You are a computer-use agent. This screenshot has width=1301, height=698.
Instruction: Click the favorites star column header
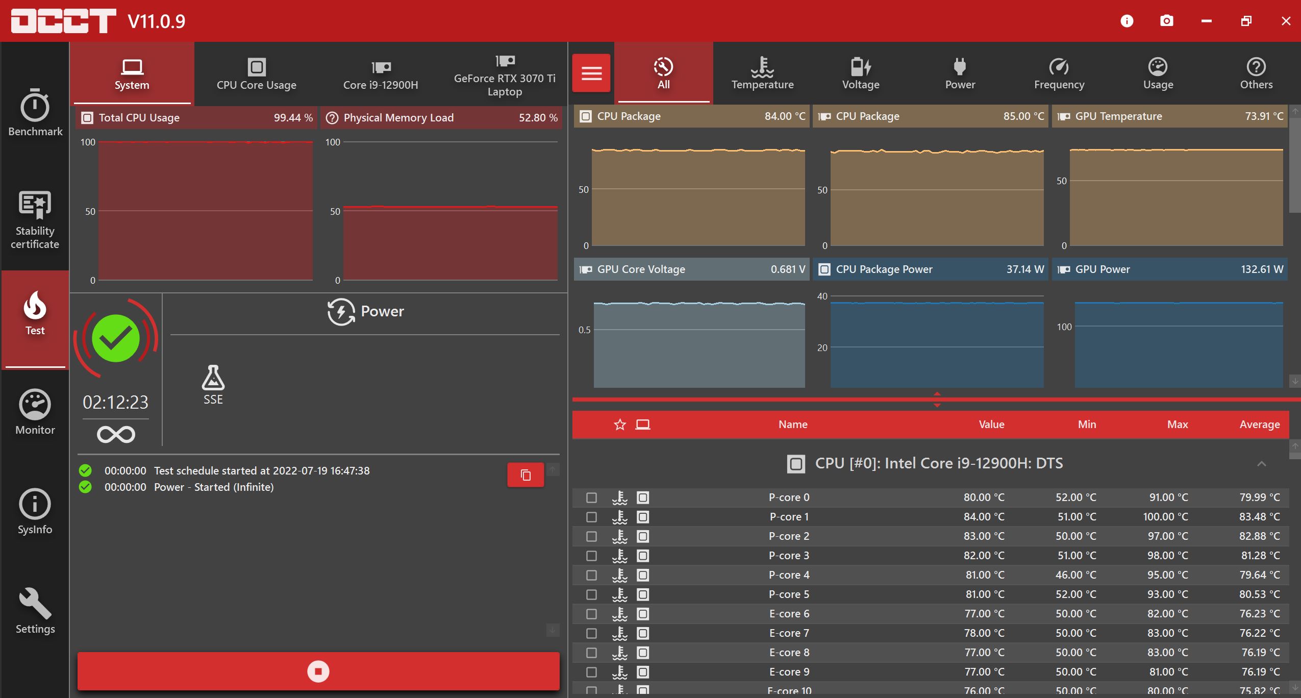(x=620, y=425)
